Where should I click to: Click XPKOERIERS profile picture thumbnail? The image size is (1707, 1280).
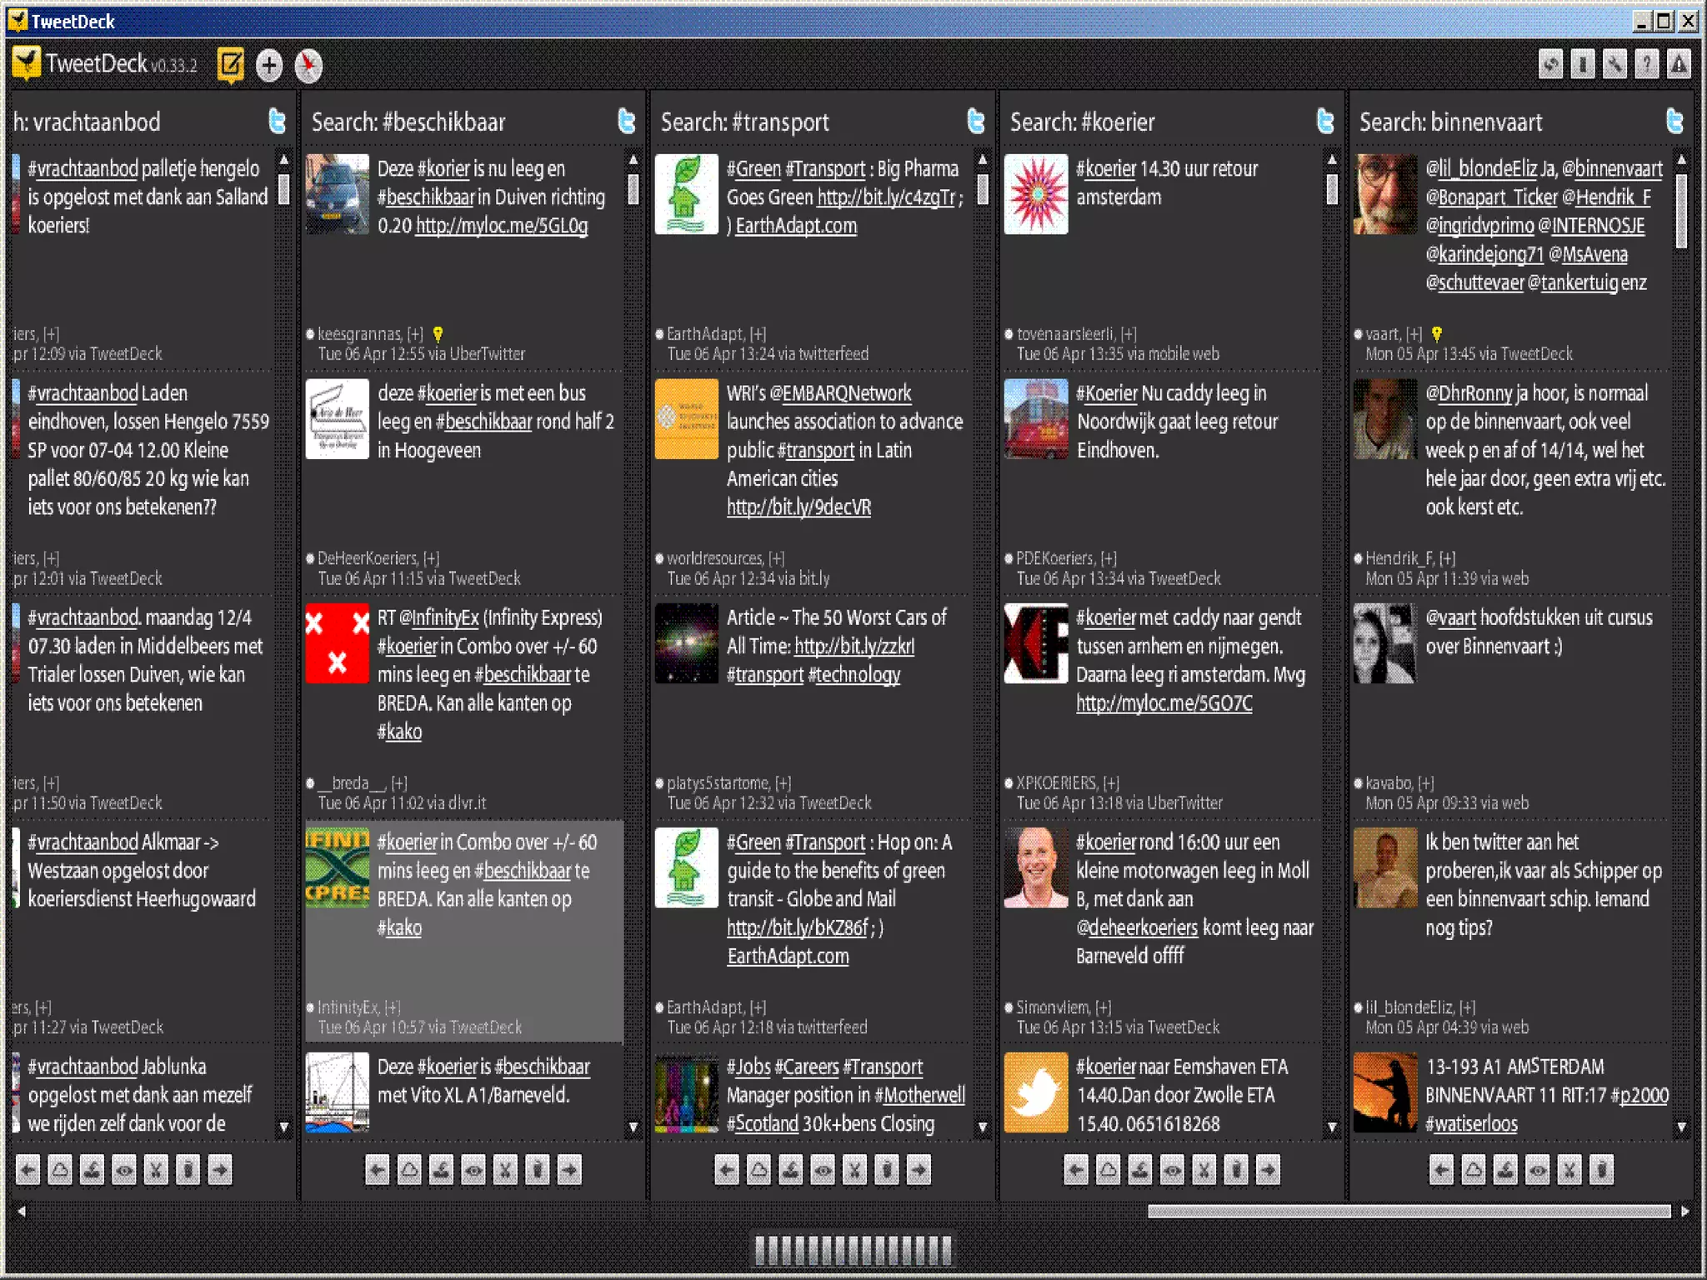coord(1036,643)
